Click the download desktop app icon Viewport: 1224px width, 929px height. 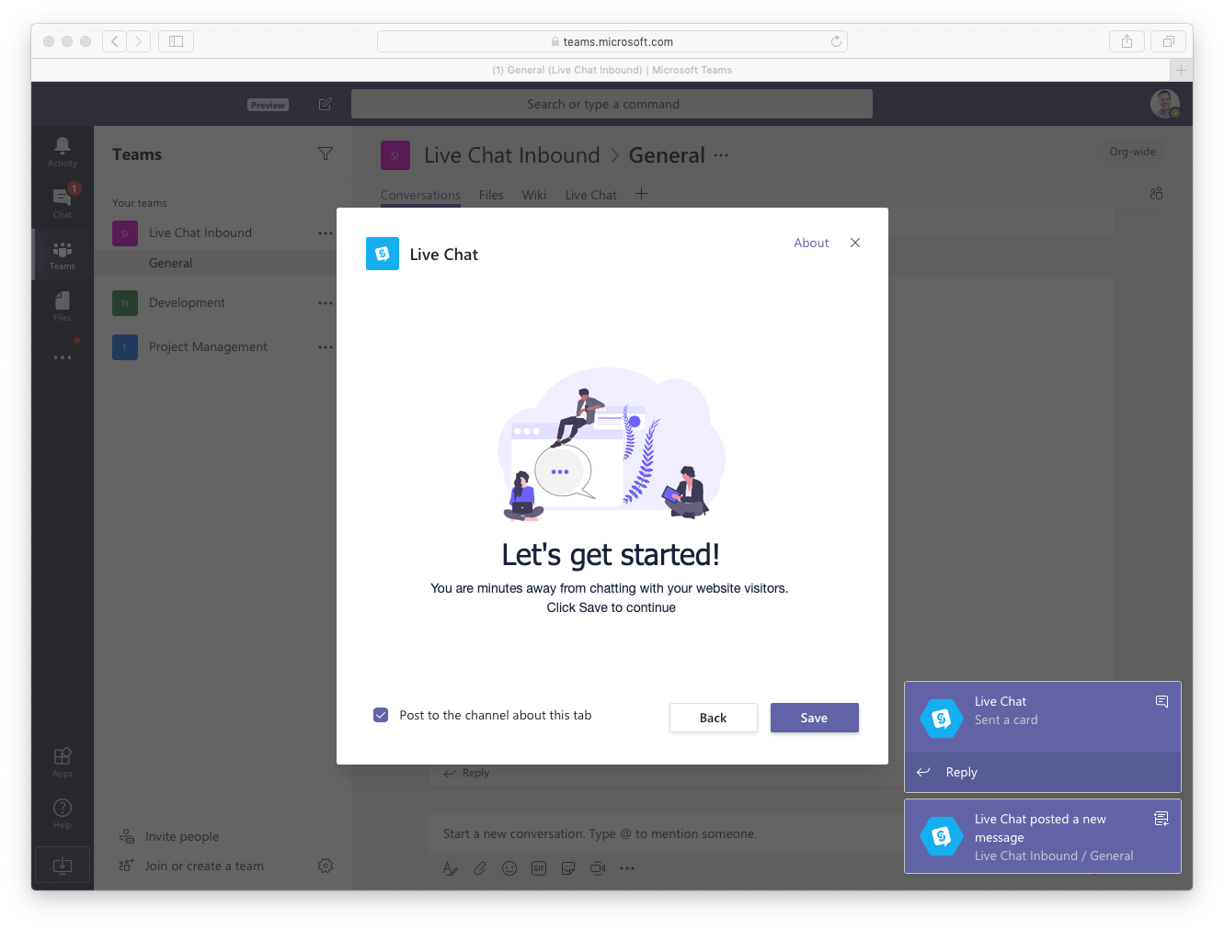coord(63,865)
